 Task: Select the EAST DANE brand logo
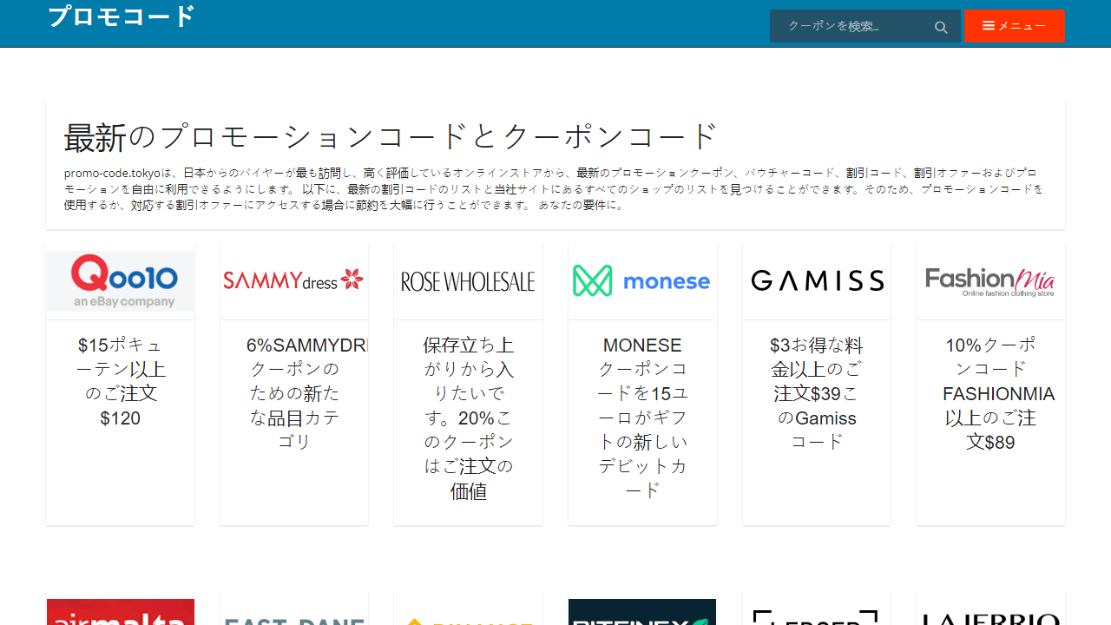(x=293, y=616)
